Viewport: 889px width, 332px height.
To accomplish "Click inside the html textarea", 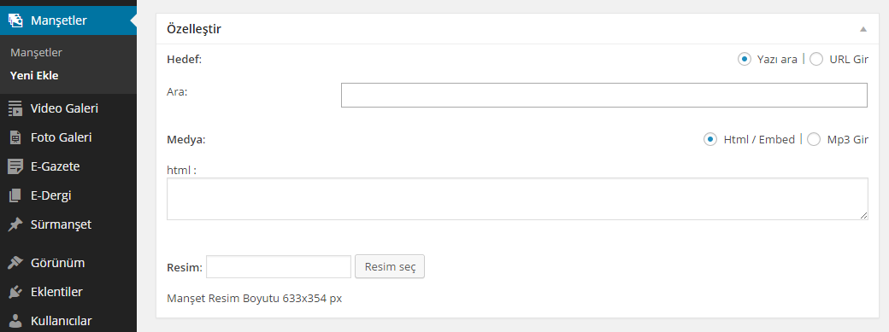I will 517,199.
